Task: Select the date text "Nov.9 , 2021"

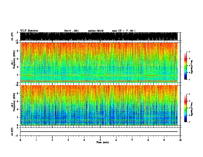Action: [x=72, y=31]
